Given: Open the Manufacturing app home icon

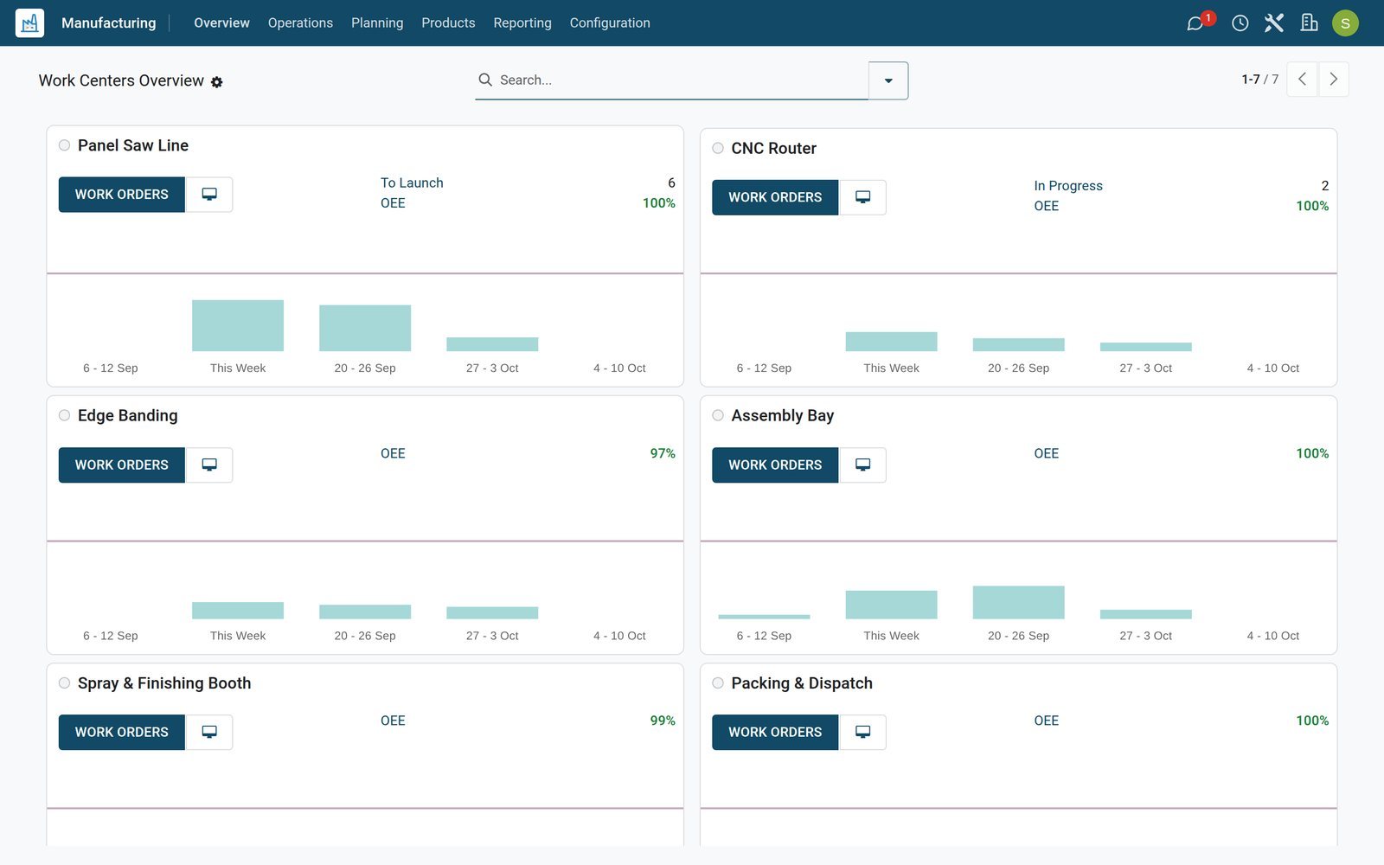Looking at the screenshot, I should click(x=29, y=22).
